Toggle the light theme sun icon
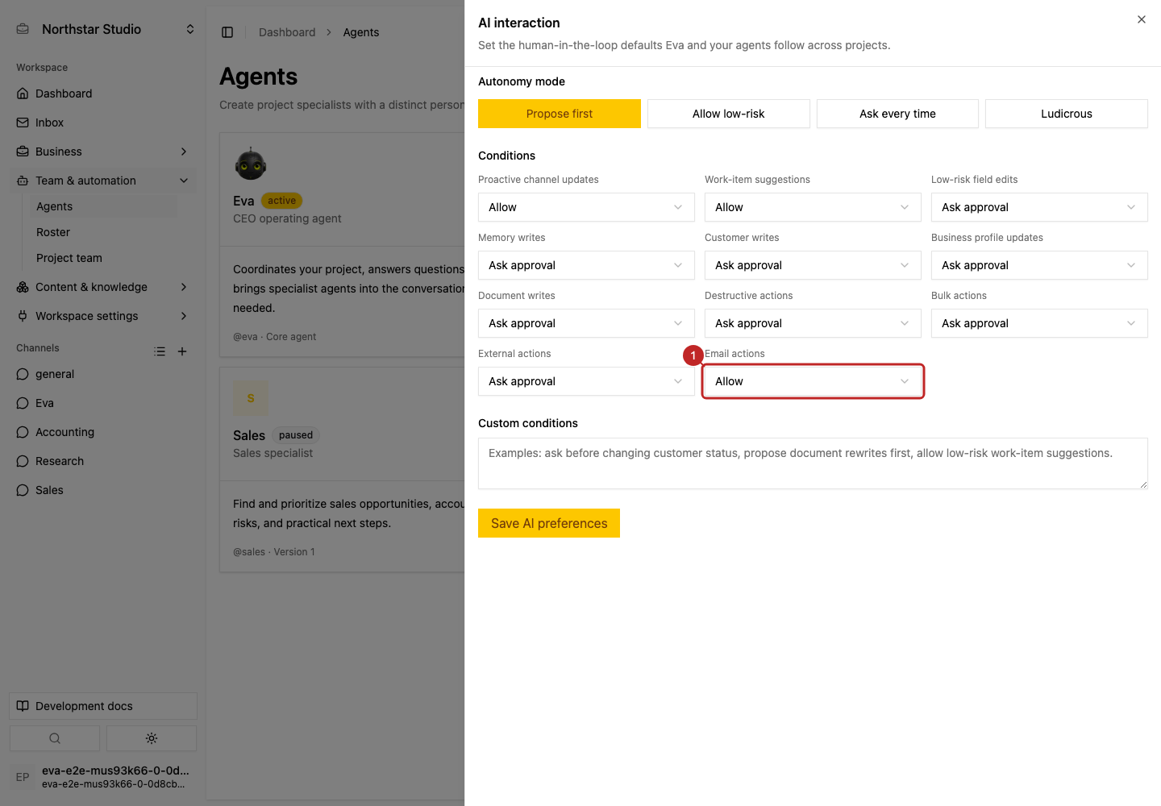Viewport: 1161px width, 806px height. pos(152,738)
